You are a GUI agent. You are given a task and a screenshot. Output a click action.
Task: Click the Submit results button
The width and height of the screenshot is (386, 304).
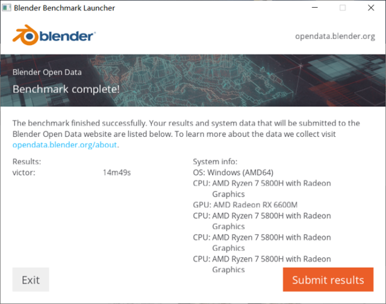pos(328,280)
